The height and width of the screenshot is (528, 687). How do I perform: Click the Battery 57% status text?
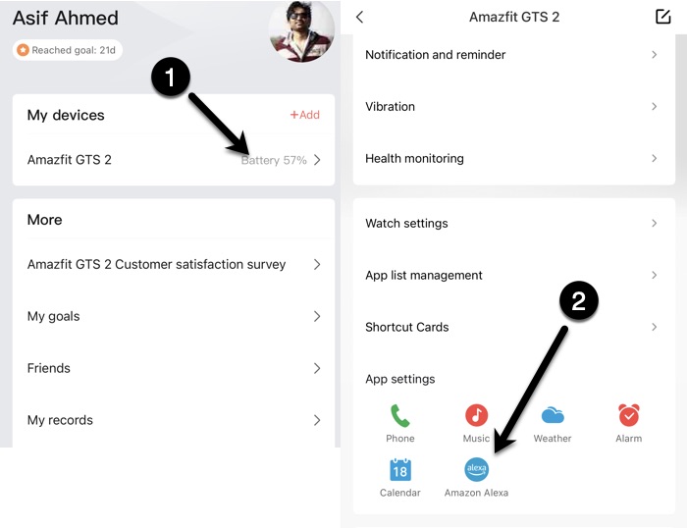[x=274, y=160]
